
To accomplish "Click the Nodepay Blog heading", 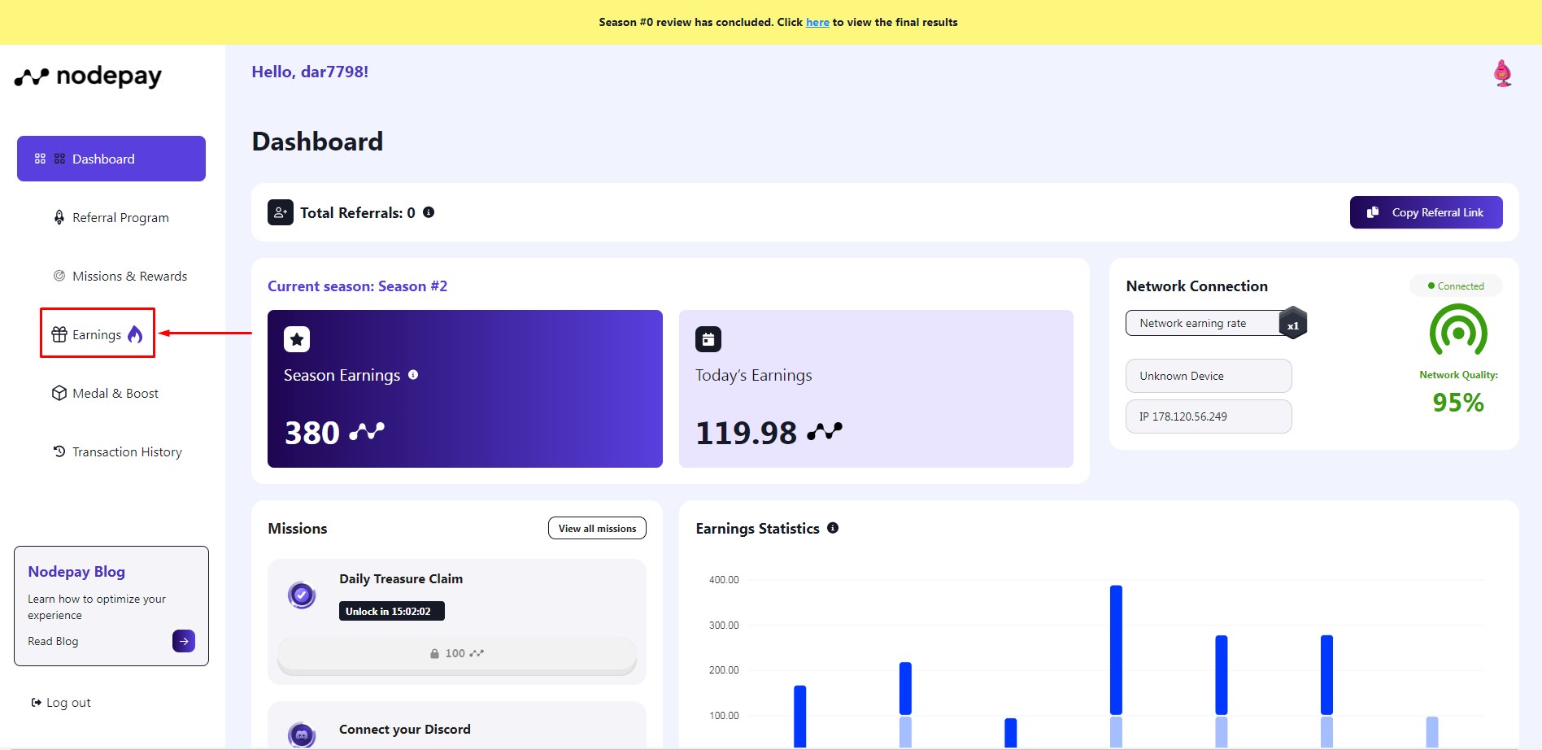I will point(76,572).
